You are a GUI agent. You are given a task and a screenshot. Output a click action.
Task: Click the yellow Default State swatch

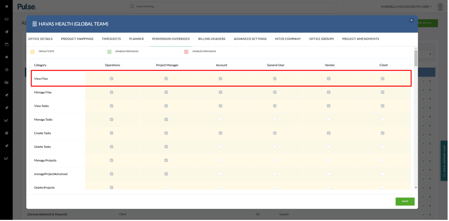click(32, 52)
